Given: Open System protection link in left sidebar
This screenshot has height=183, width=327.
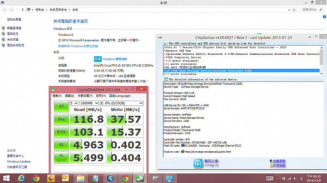Looking at the screenshot, I should click(x=13, y=39).
